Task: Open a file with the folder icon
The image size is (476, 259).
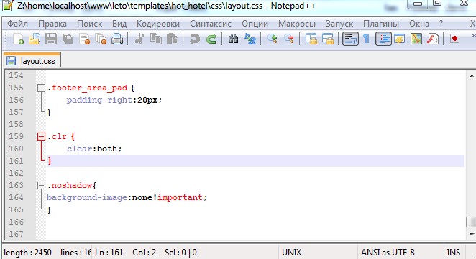Action: [35, 39]
